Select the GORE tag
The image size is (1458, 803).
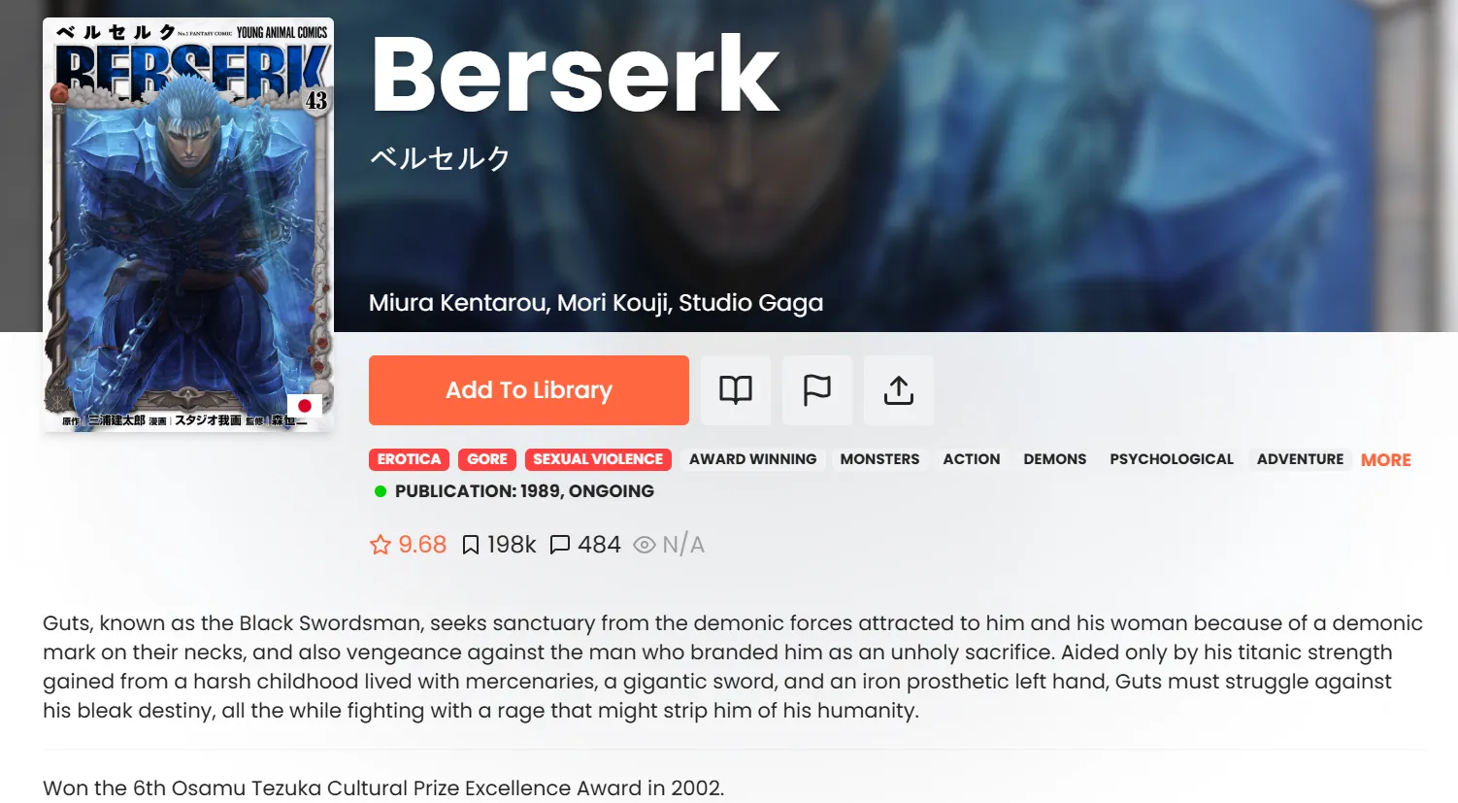487,459
